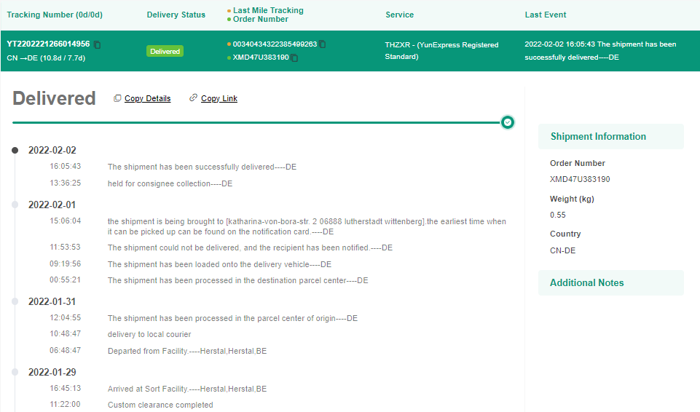Select the timeline dot beside 2022-01-31

[x=15, y=301]
